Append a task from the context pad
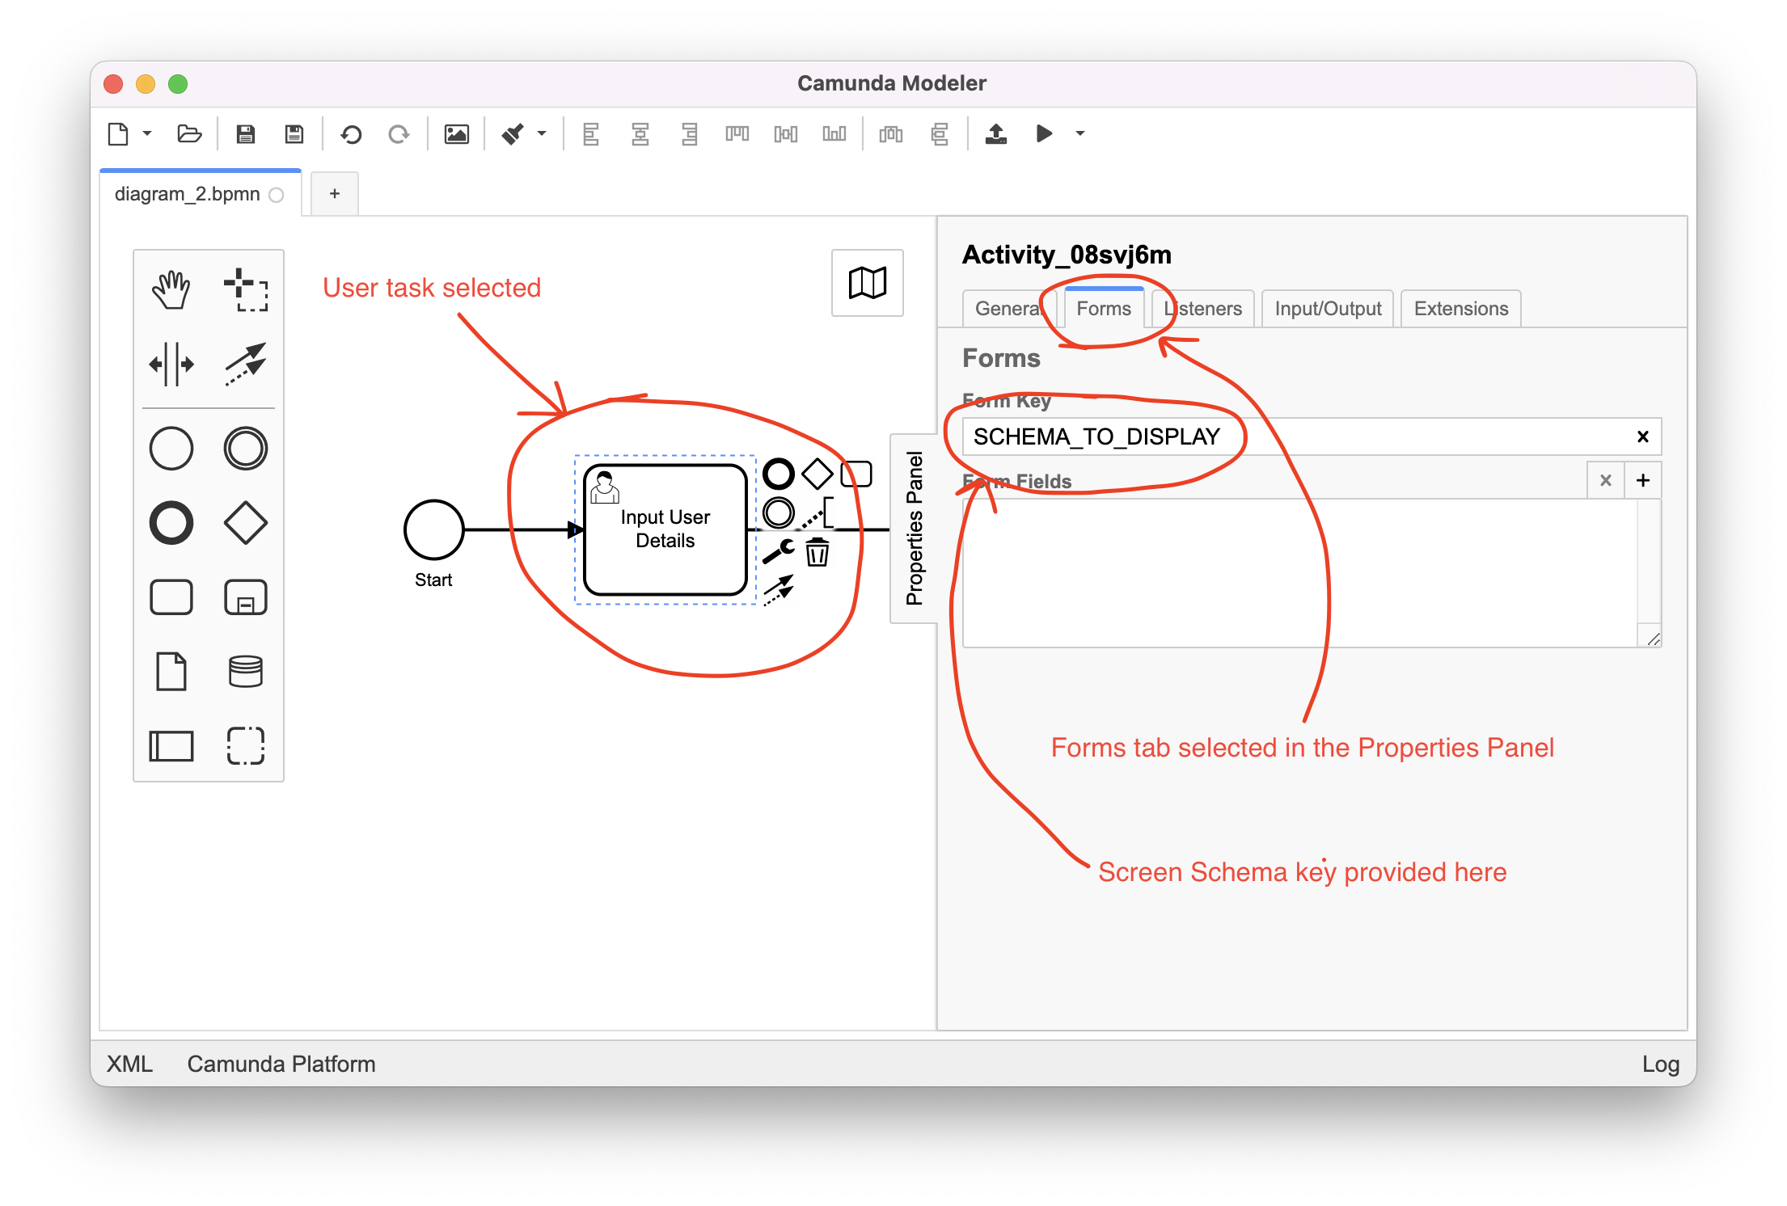The width and height of the screenshot is (1787, 1206). [856, 474]
